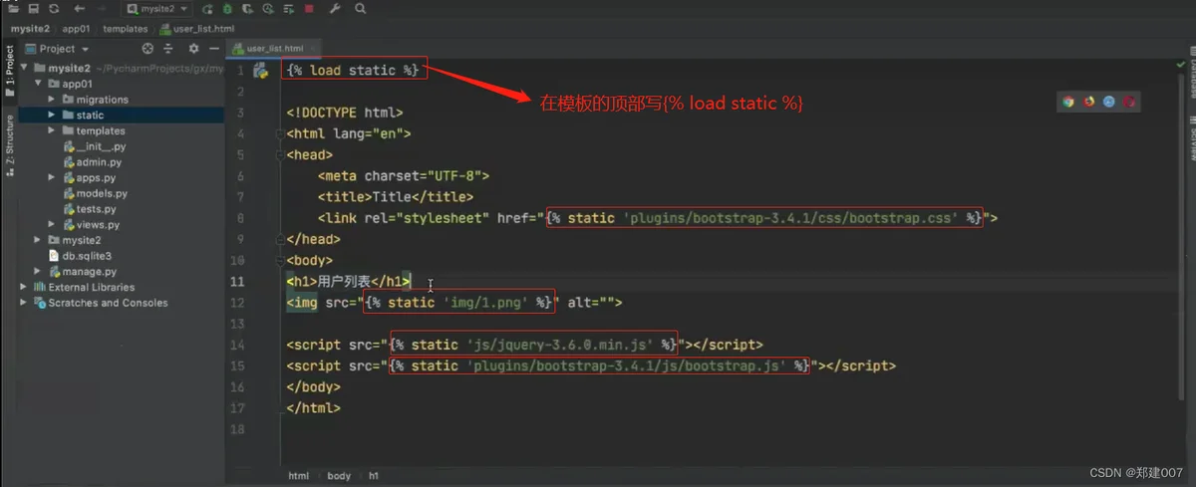Fold the body tag at line 10 gutter
Screen dimensions: 1196x487
click(278, 260)
